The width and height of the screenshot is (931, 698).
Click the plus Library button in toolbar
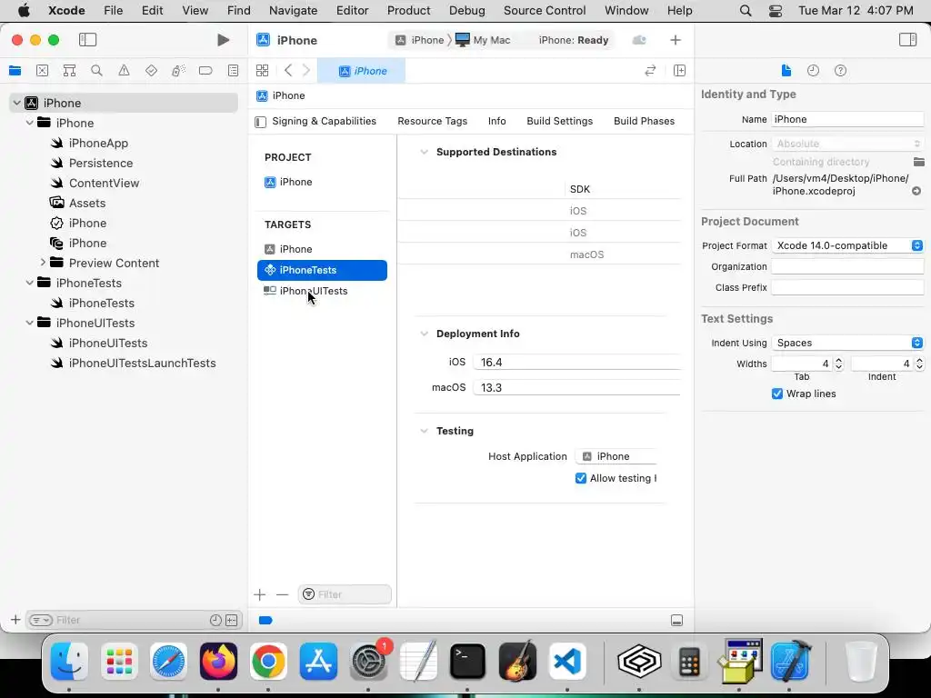coord(676,40)
